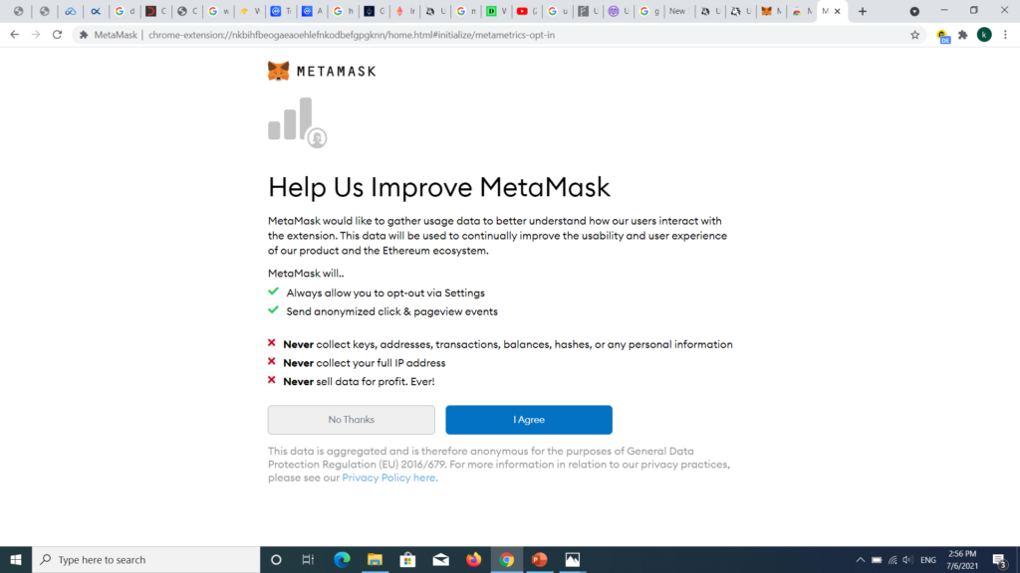Open the Chrome Extensions puzzle menu
The image size is (1020, 573).
(963, 35)
